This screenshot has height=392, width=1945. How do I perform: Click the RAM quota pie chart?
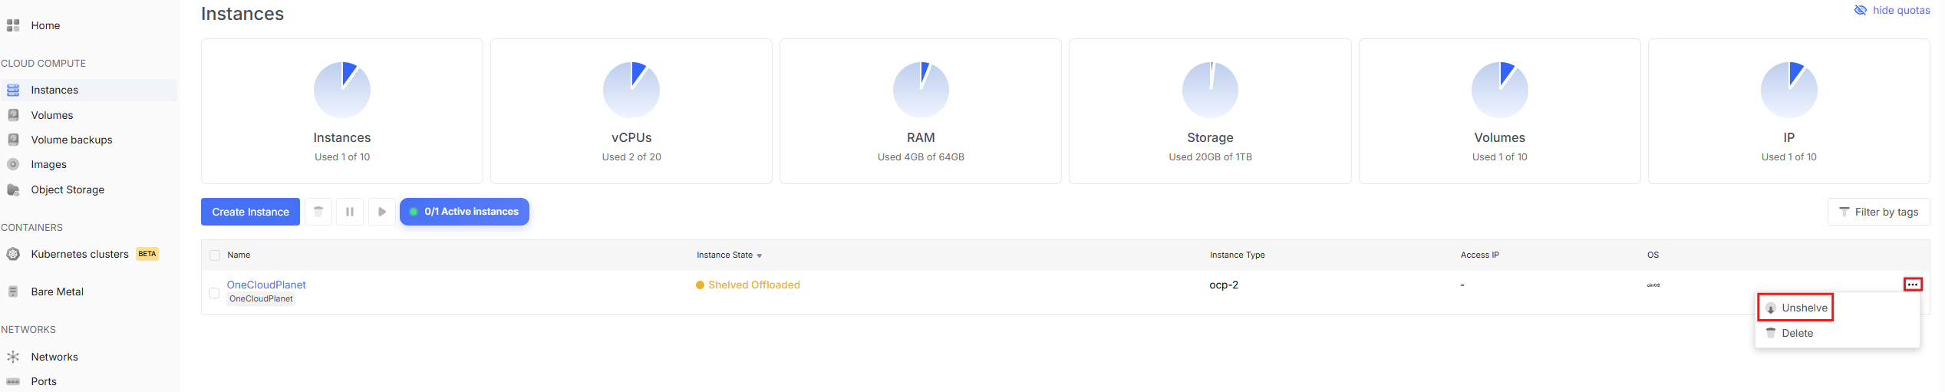click(921, 90)
